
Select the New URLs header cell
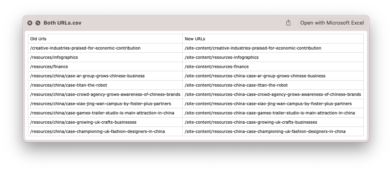[x=195, y=39]
